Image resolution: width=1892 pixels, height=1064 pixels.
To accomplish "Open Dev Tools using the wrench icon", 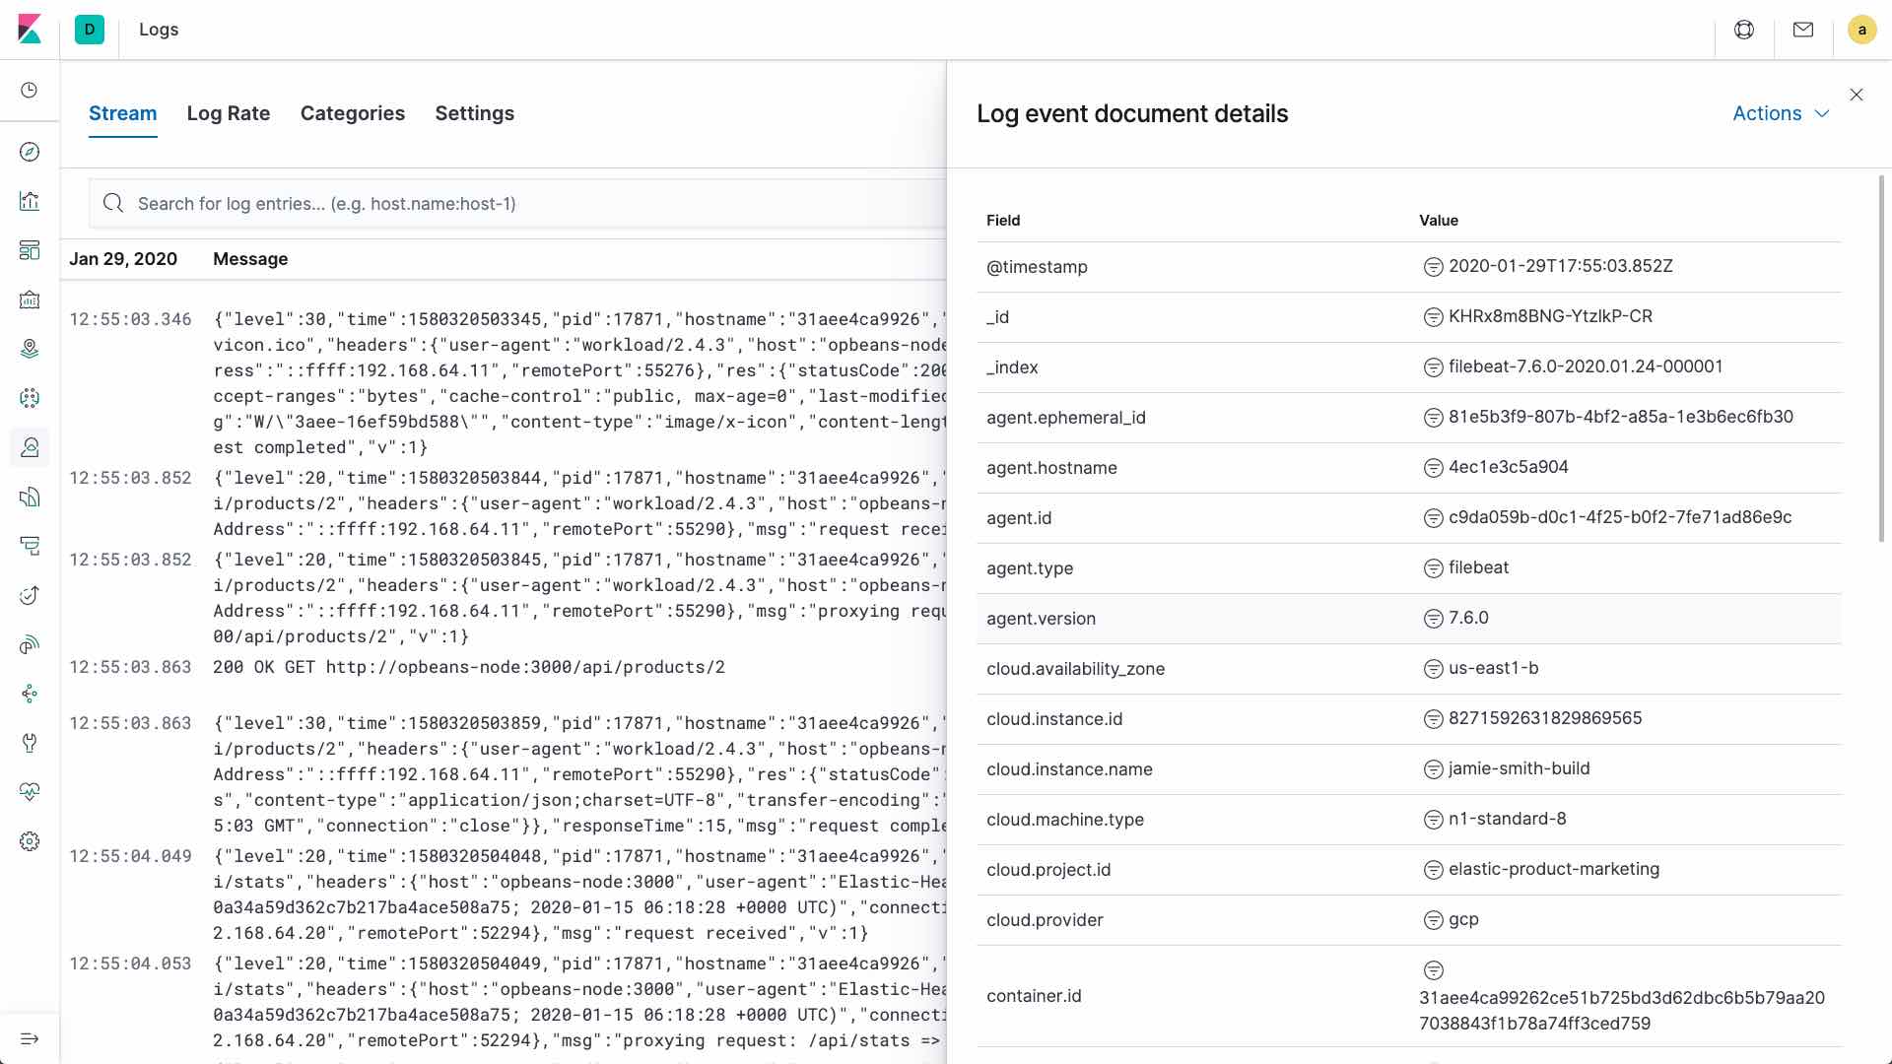I will click(x=29, y=743).
